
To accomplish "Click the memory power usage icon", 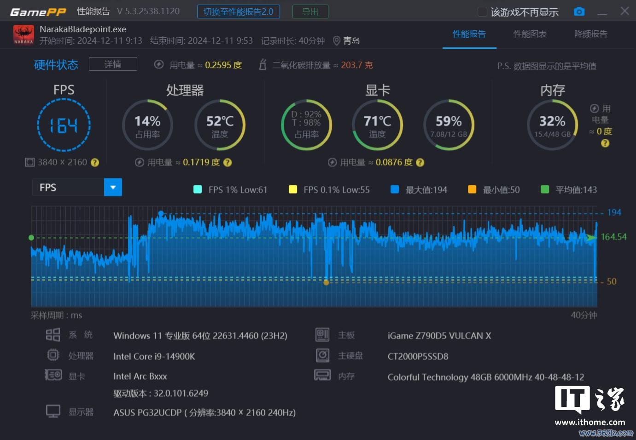I will [594, 109].
